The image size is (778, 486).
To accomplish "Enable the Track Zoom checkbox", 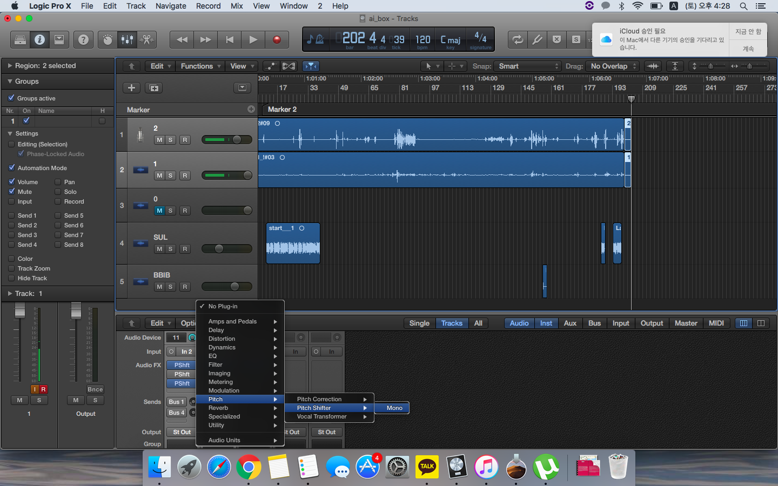I will pos(11,268).
